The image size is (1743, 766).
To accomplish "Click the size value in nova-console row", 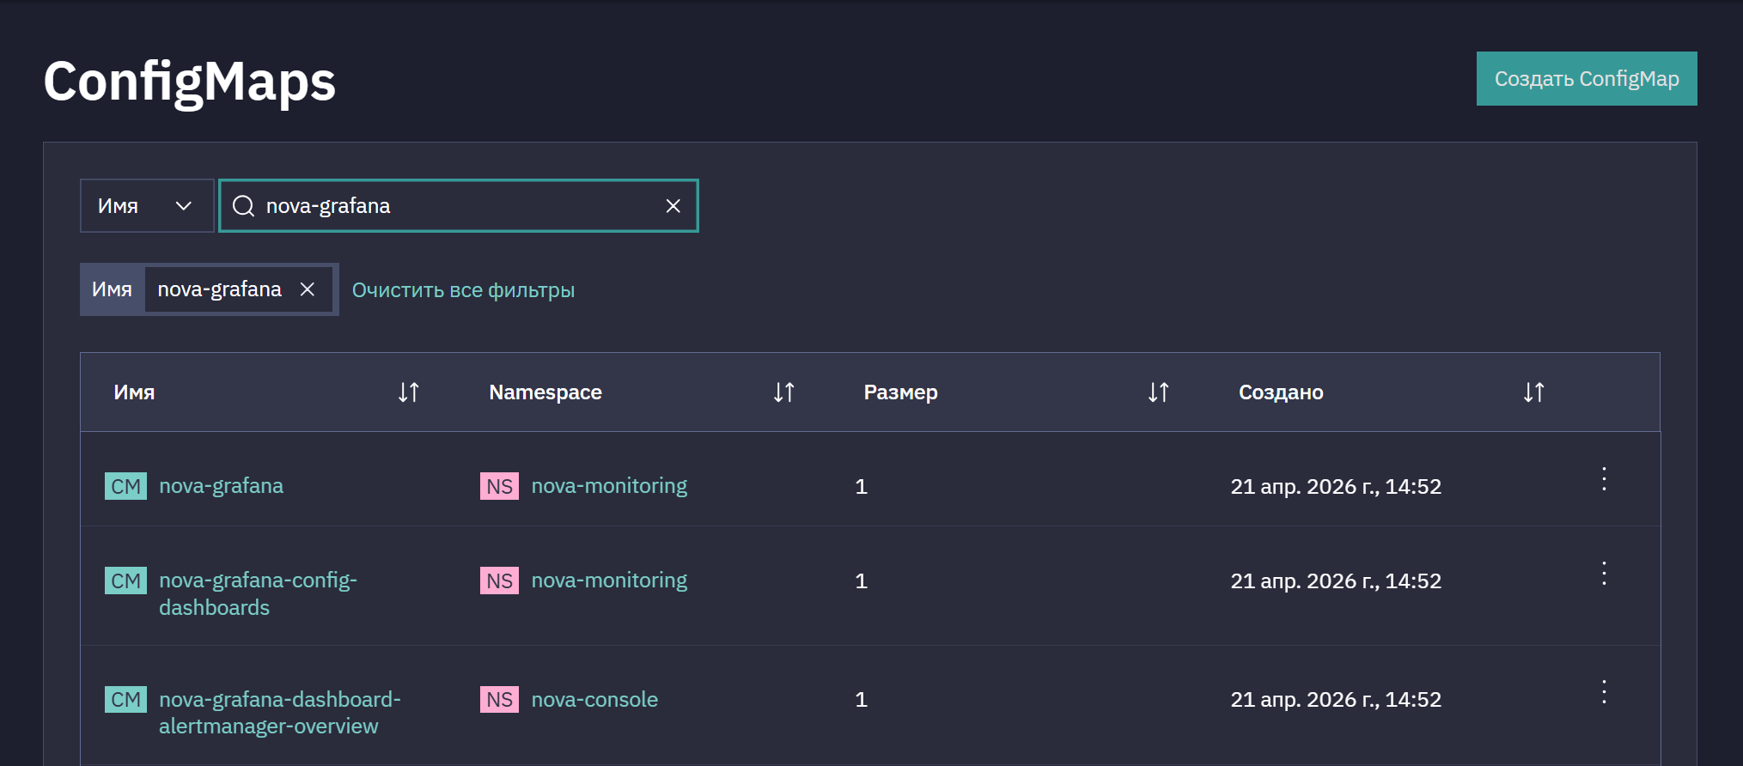I will click(x=862, y=700).
